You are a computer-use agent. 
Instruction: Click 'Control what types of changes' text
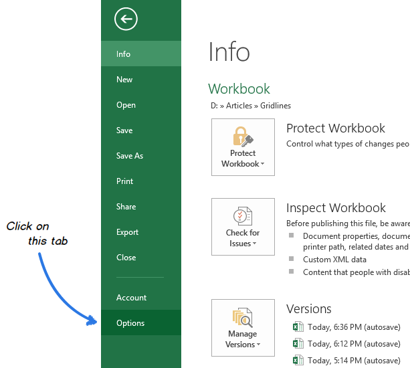pos(348,144)
